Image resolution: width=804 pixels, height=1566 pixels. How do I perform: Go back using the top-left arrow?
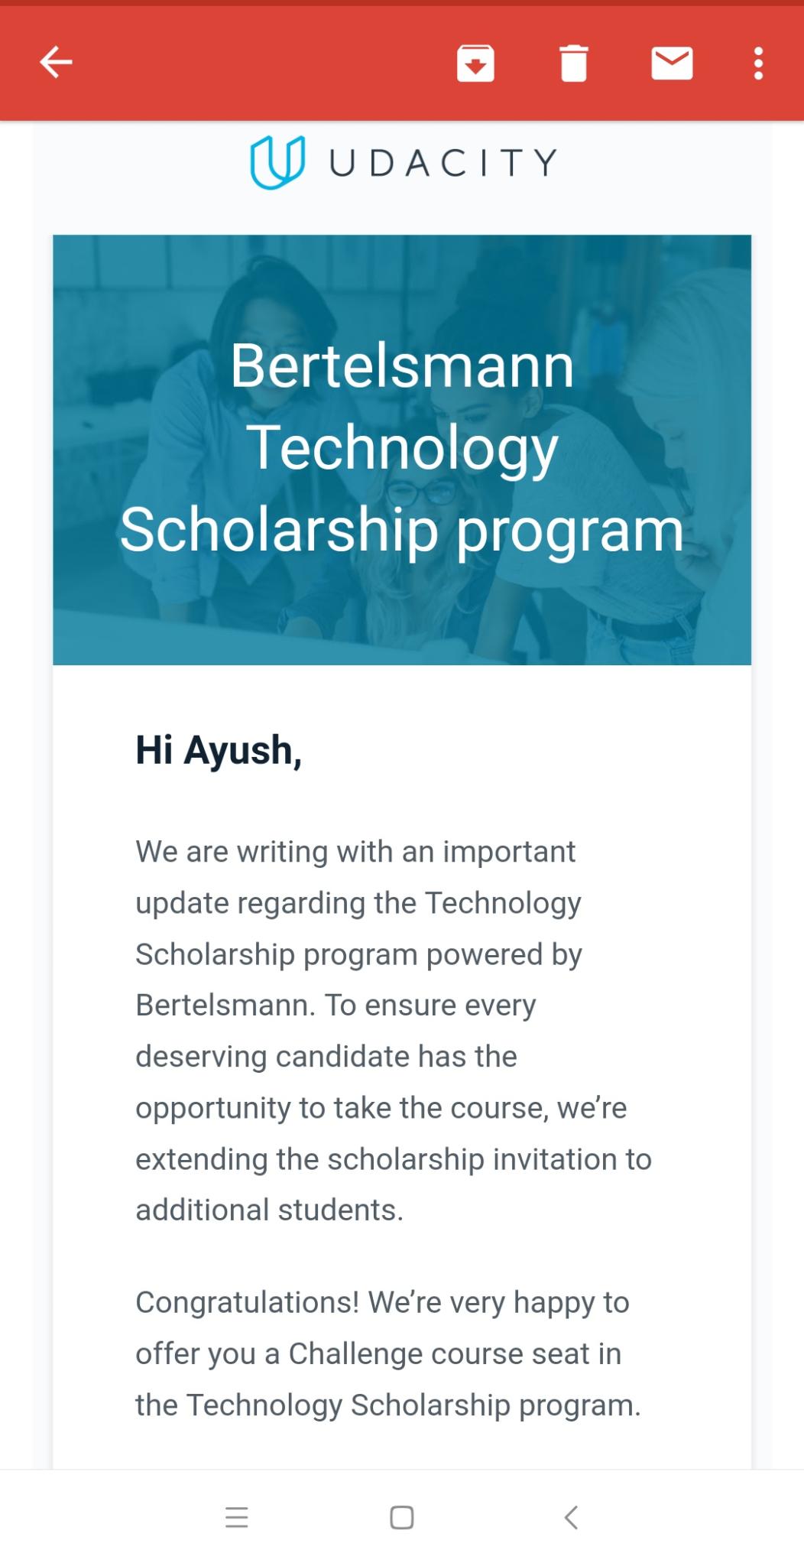(x=56, y=63)
